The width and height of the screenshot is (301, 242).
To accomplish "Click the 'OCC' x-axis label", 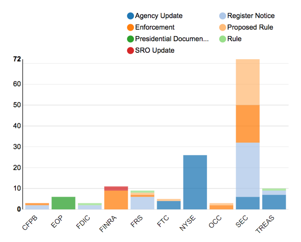I will pyautogui.click(x=215, y=222).
